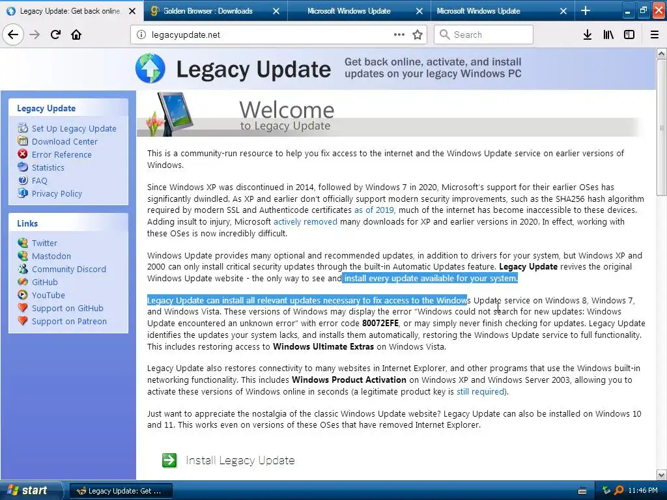Click the Forward arrow button
Viewport: 667px width, 500px height.
pyautogui.click(x=35, y=35)
